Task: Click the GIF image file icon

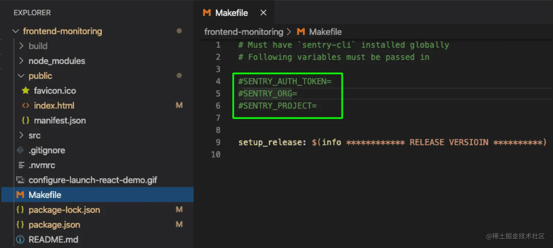Action: (x=21, y=180)
